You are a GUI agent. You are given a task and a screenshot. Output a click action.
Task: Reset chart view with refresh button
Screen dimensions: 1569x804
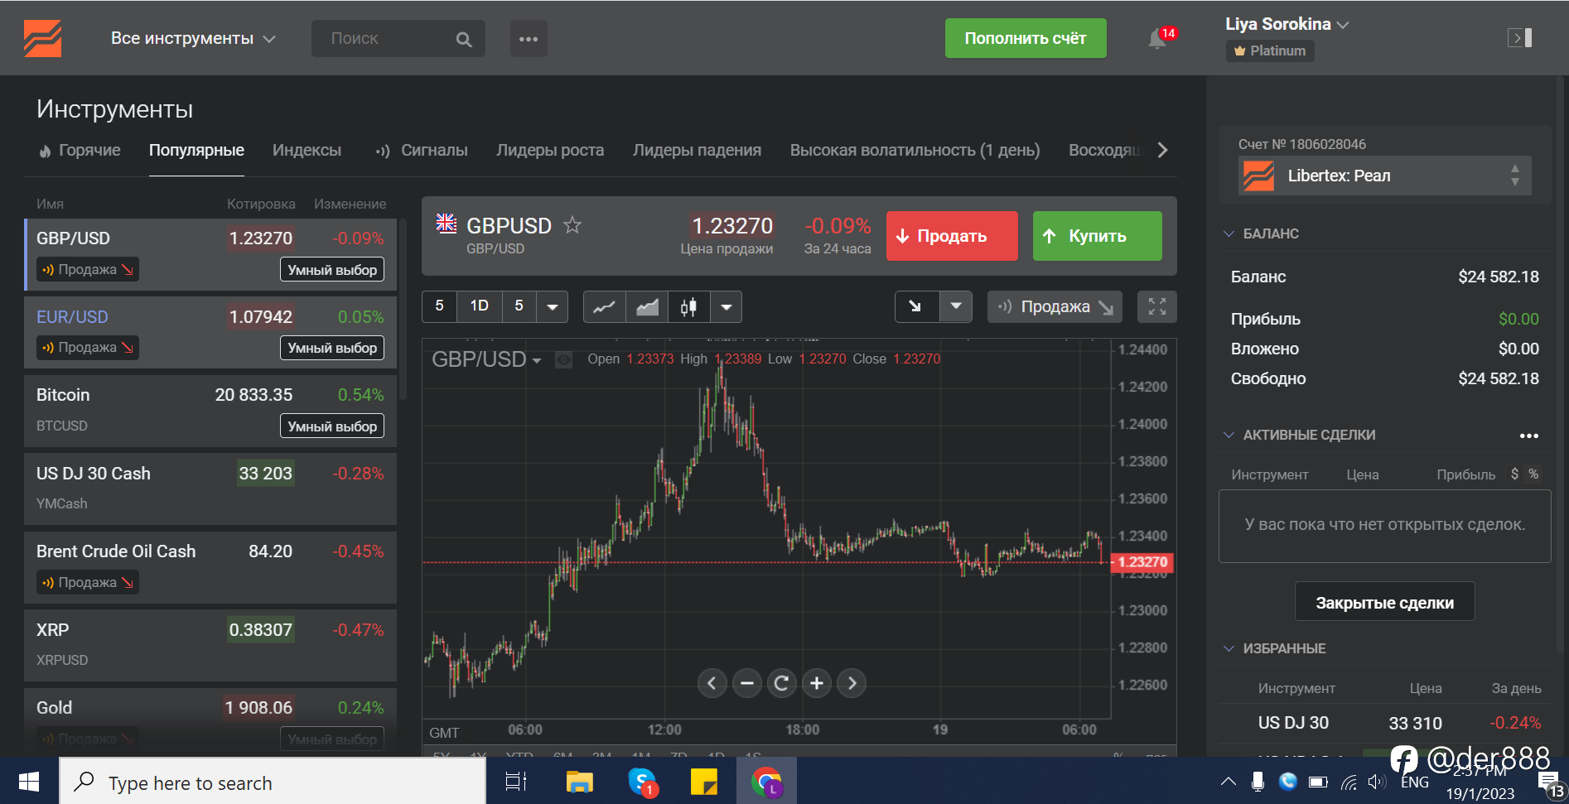(x=781, y=683)
